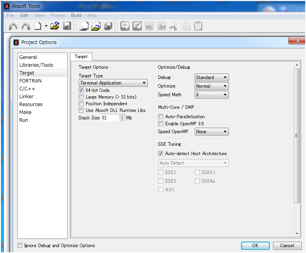306x253 pixels.
Task: Click scrollbar down arrow in Target panel
Action: point(297,233)
